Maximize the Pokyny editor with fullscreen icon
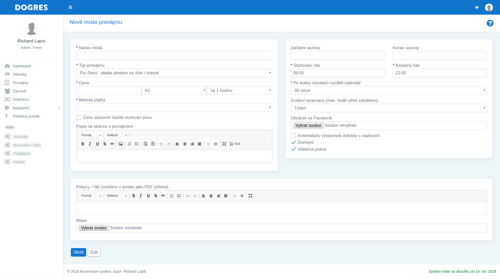 (x=250, y=196)
